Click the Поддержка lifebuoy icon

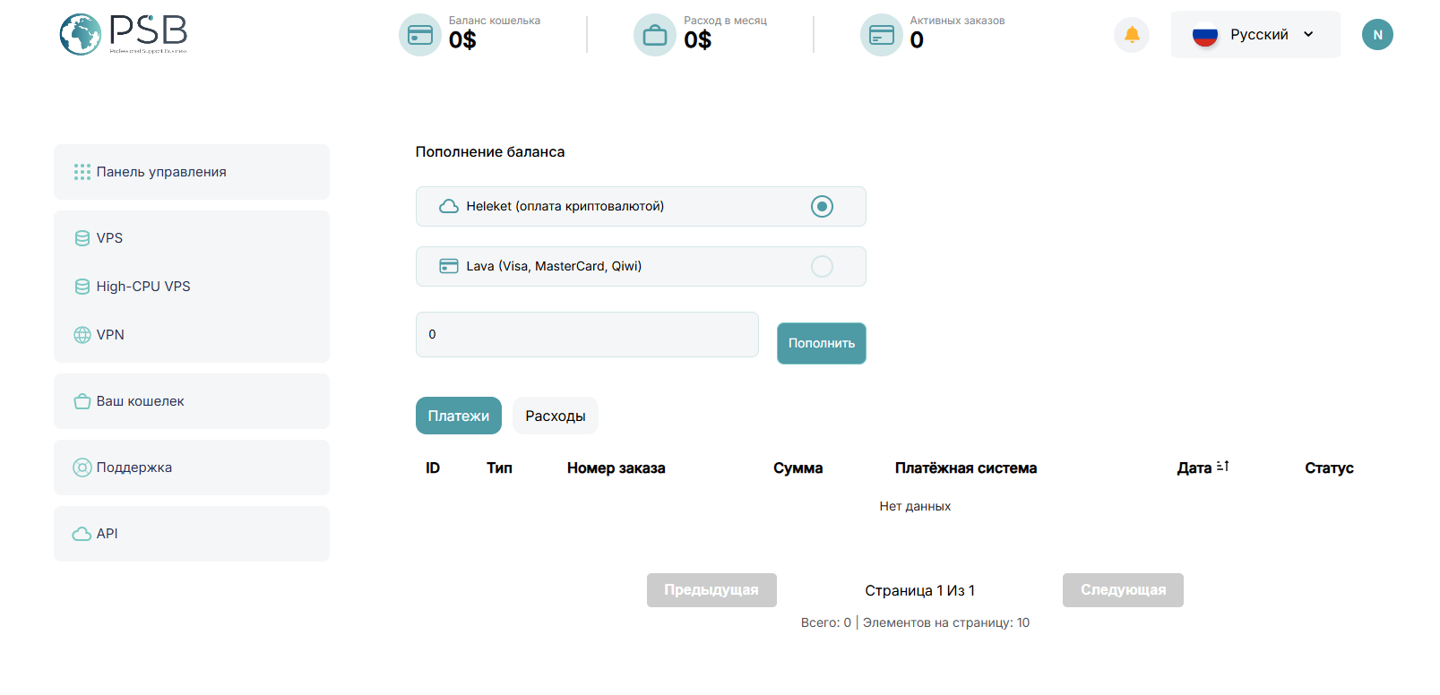tap(82, 468)
